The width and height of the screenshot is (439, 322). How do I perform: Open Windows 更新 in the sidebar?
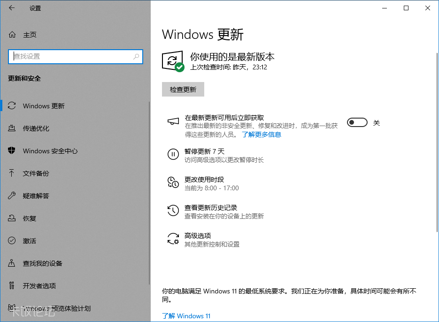coord(44,106)
